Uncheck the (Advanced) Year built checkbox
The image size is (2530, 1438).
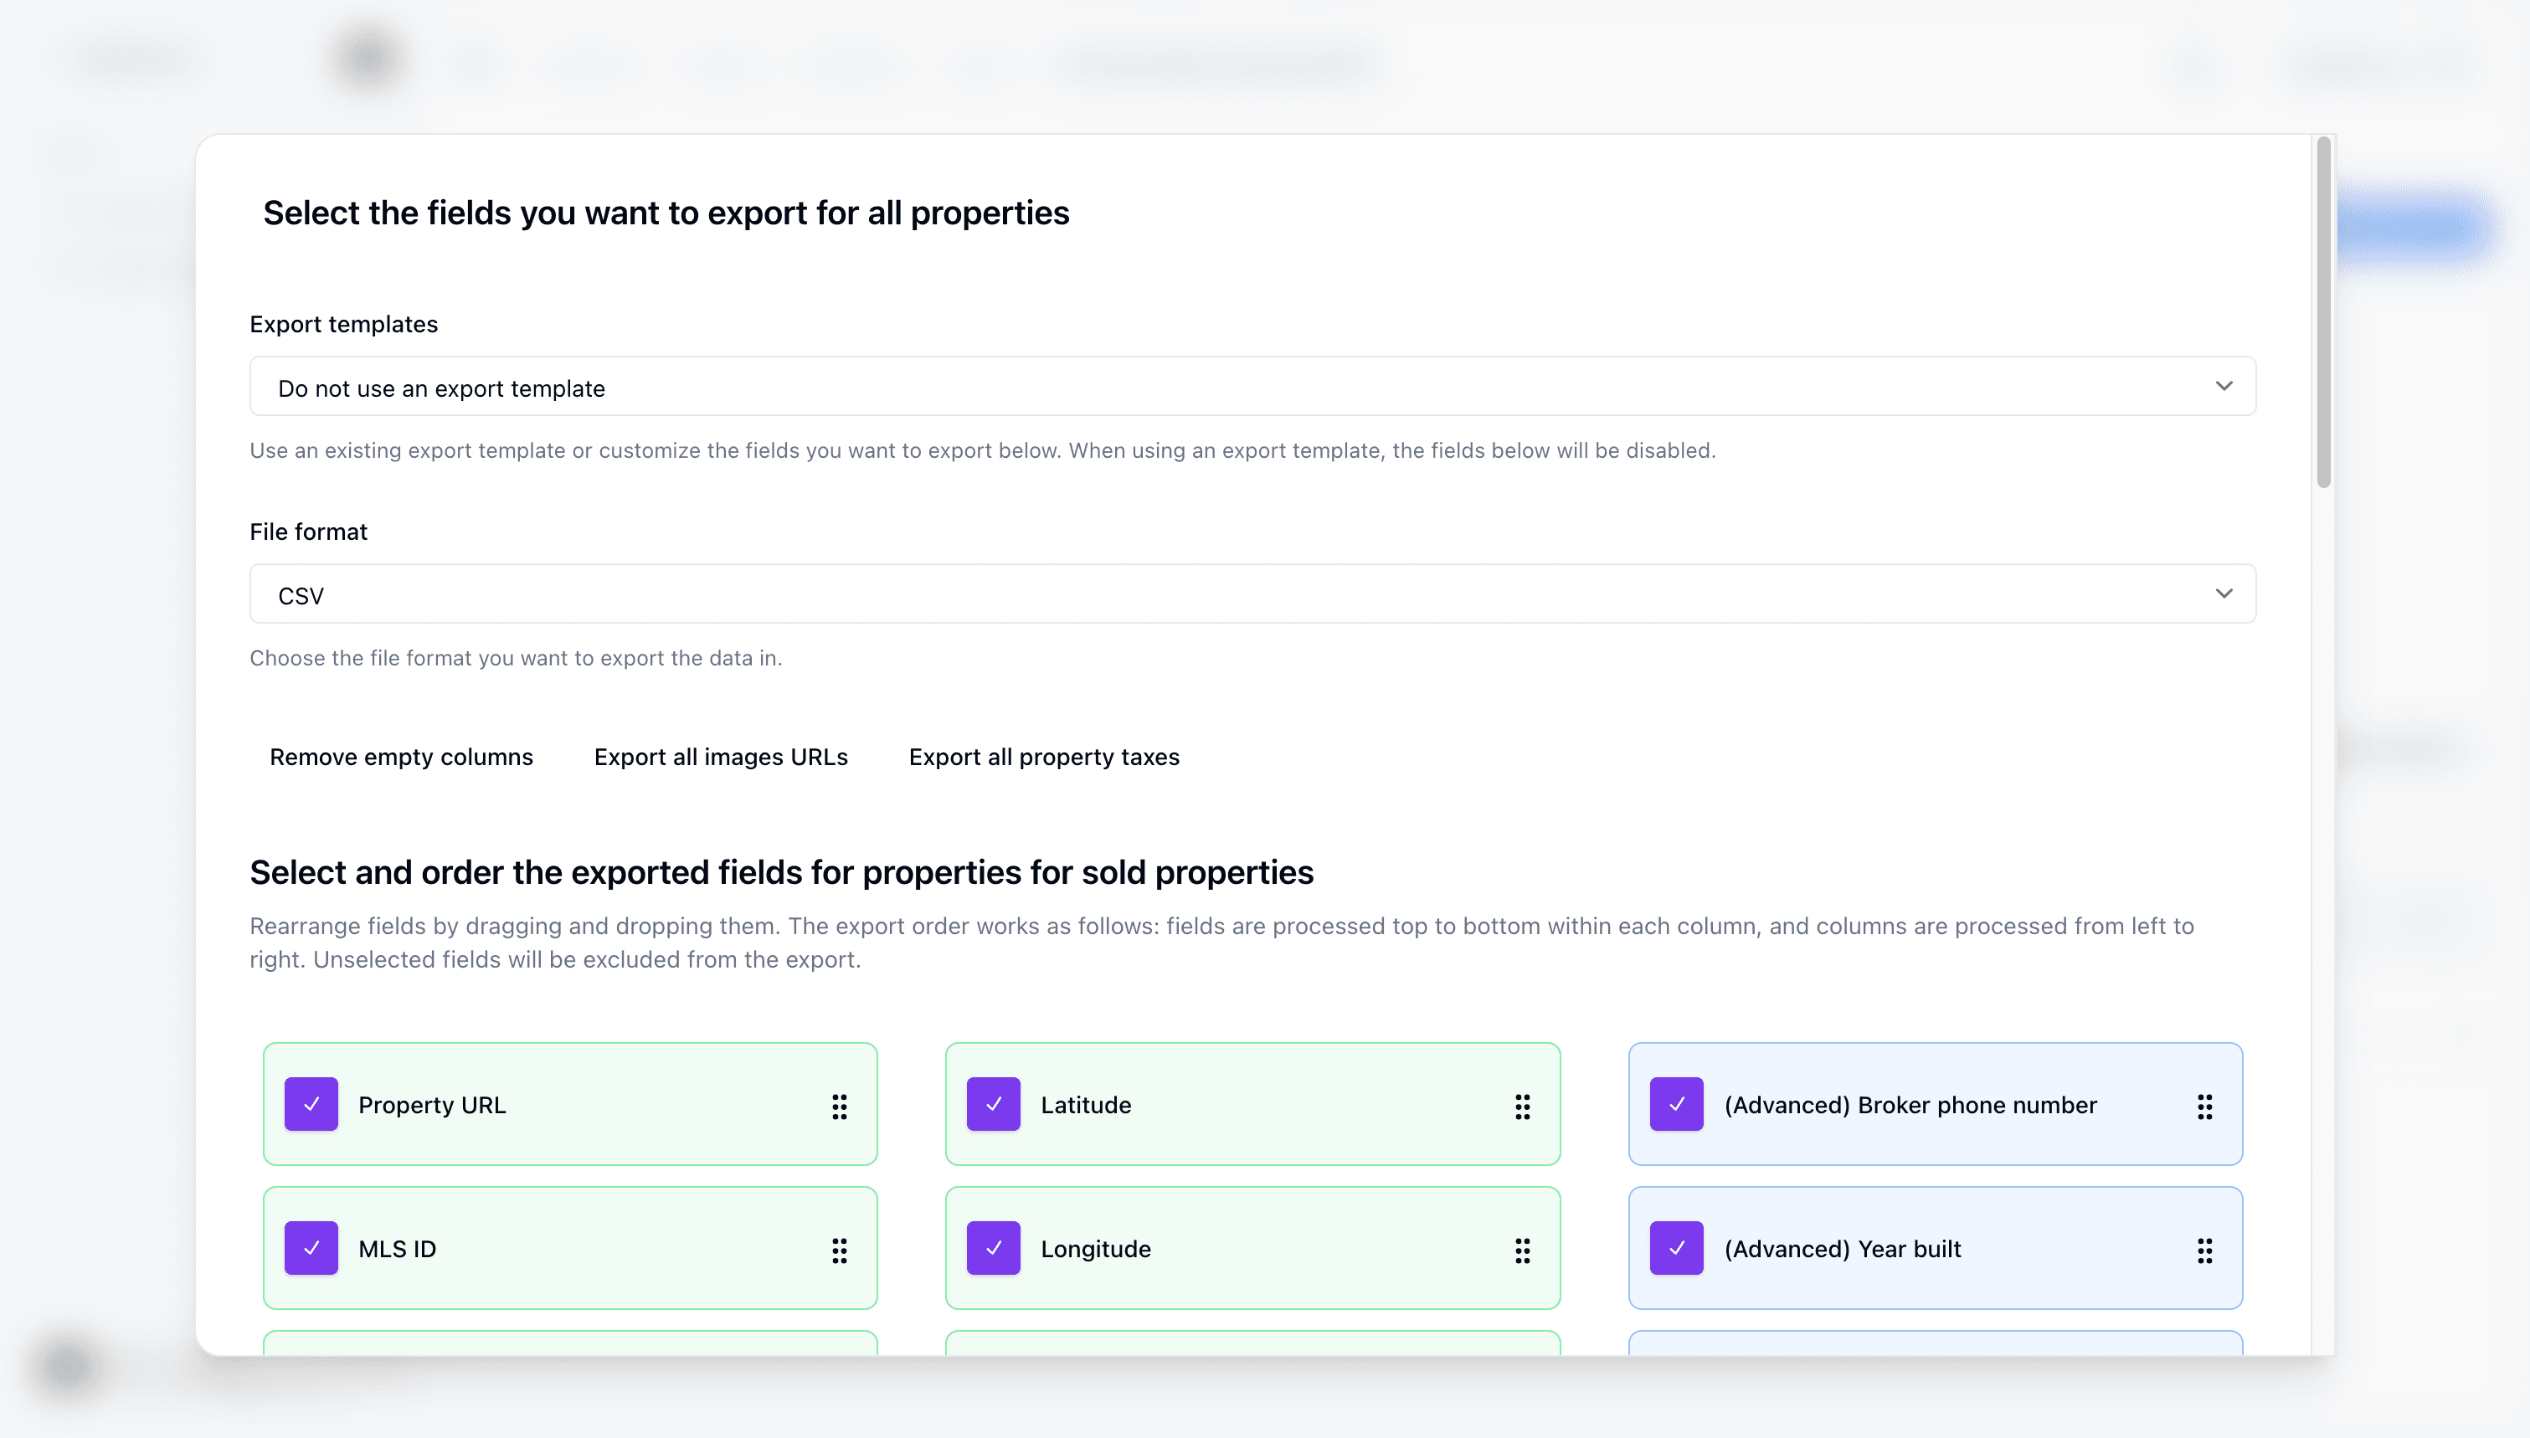1676,1248
